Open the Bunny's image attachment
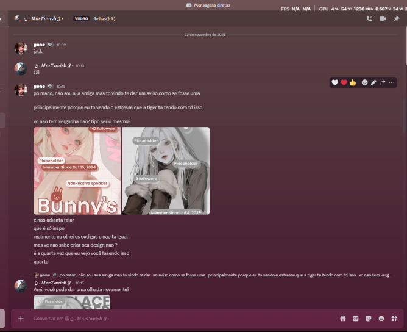 coord(77,171)
